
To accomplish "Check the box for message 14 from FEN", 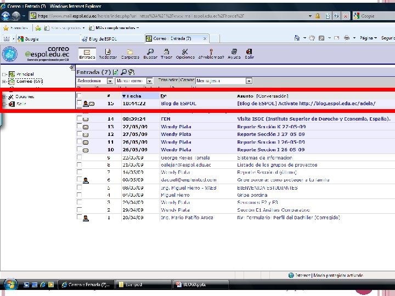I will [x=79, y=118].
